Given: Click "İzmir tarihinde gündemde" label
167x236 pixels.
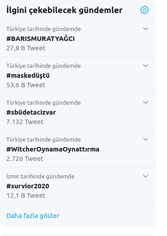Looking at the screenshot, I should coord(40,176).
